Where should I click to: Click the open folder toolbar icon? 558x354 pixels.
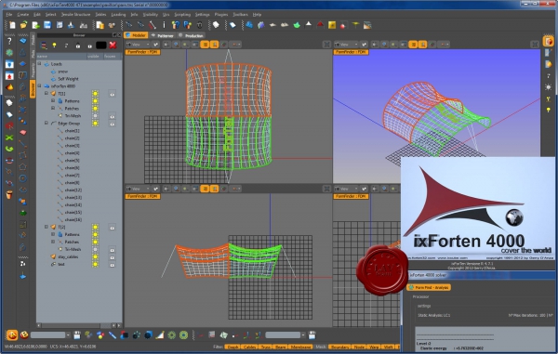(x=24, y=25)
